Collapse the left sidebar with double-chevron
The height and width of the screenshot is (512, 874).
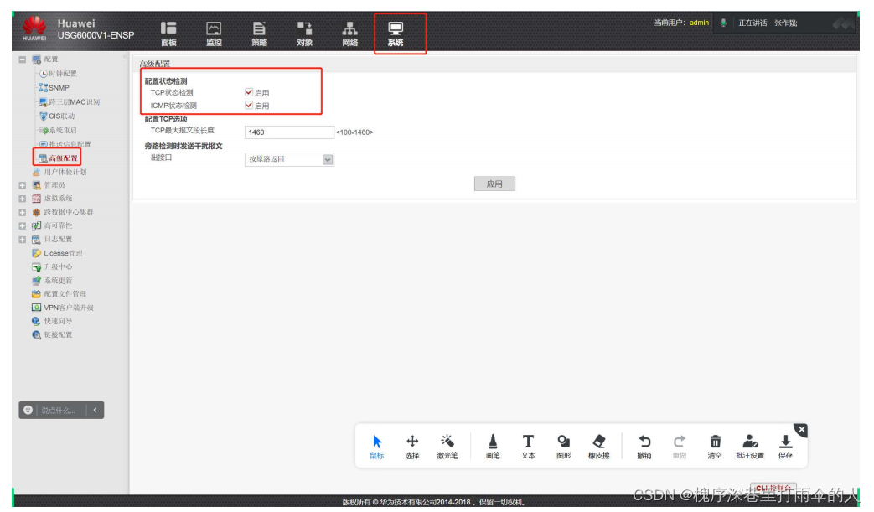coord(126,57)
